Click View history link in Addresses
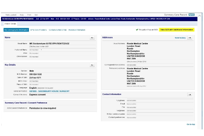This screenshot has width=204, height=136. point(180,38)
